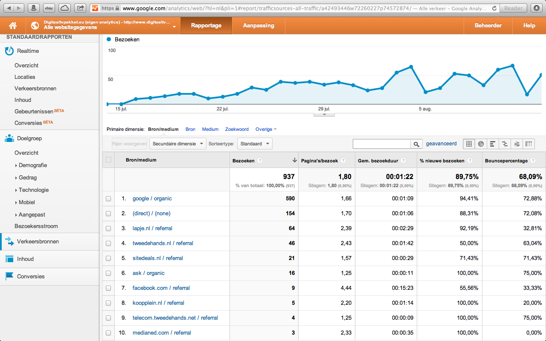Viewport: 546px width, 341px height.
Task: Open the Amazon bookmark button
Action: 34,8
